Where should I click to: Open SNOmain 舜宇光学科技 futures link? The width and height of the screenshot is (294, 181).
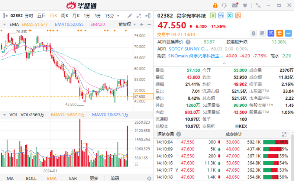[196, 56]
